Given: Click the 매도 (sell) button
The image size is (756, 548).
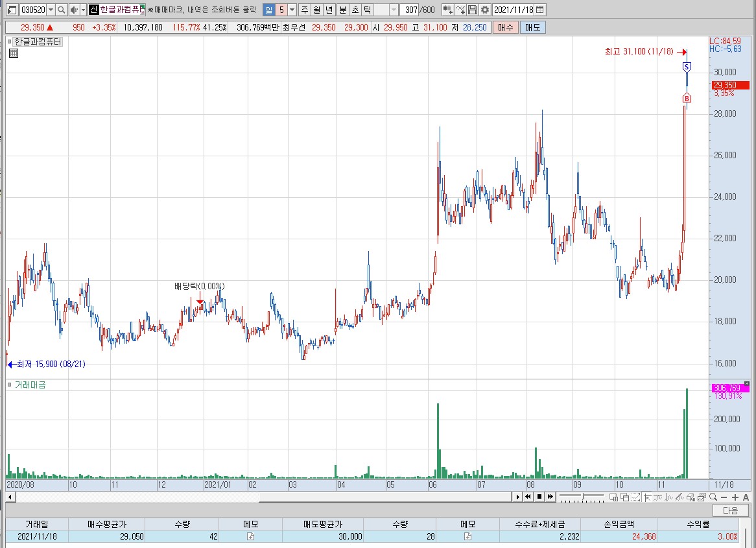Looking at the screenshot, I should (x=533, y=27).
